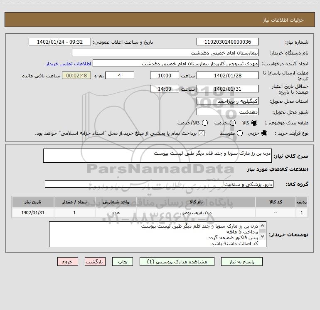Image resolution: width=320 pixels, height=310 pixels.
Task: Click the نام کالا column header
Action: pos(196,202)
